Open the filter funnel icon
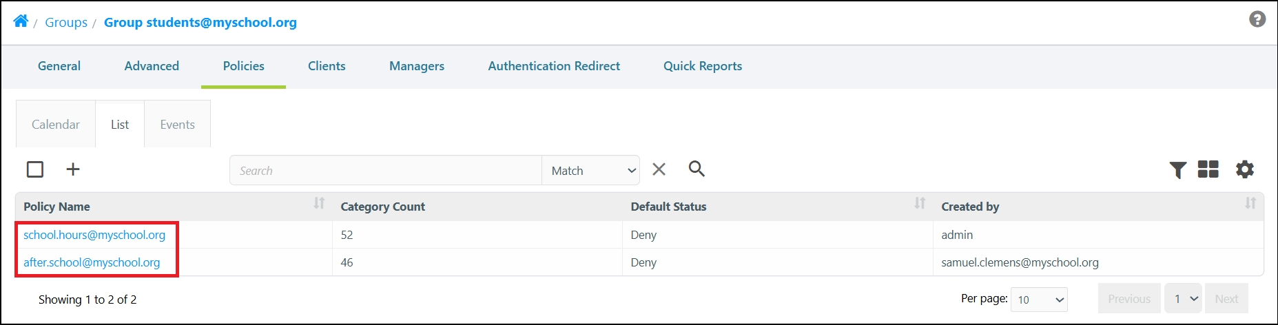Viewport: 1278px width, 325px height. point(1177,169)
